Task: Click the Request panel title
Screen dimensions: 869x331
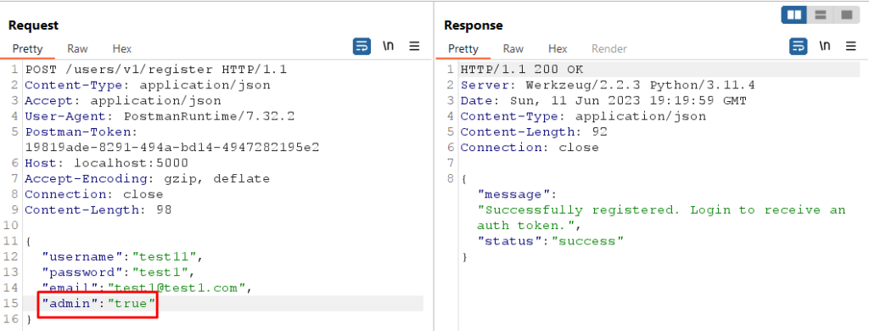Action: (33, 25)
